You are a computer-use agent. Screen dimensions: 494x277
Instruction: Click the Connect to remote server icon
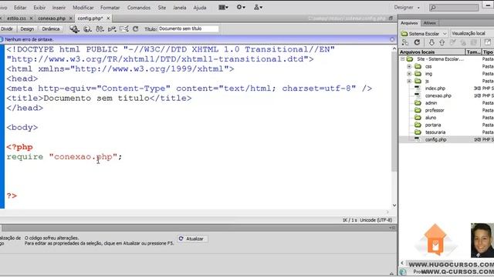point(405,42)
